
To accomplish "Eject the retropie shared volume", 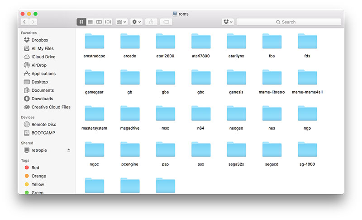I will (x=69, y=150).
